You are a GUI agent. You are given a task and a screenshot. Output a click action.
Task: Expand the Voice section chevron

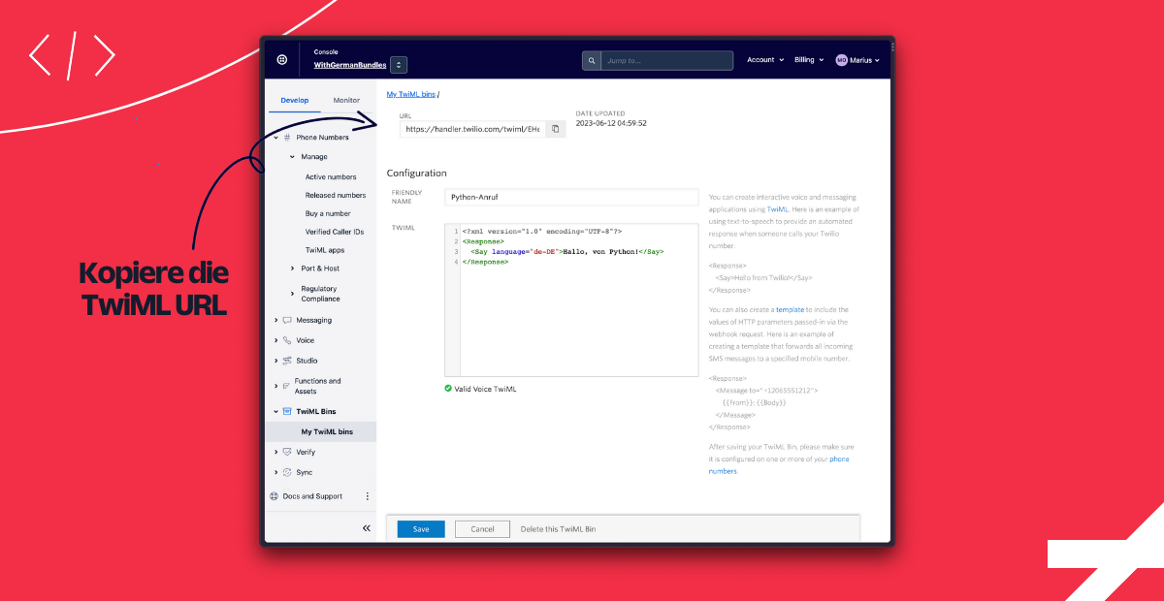click(x=275, y=340)
